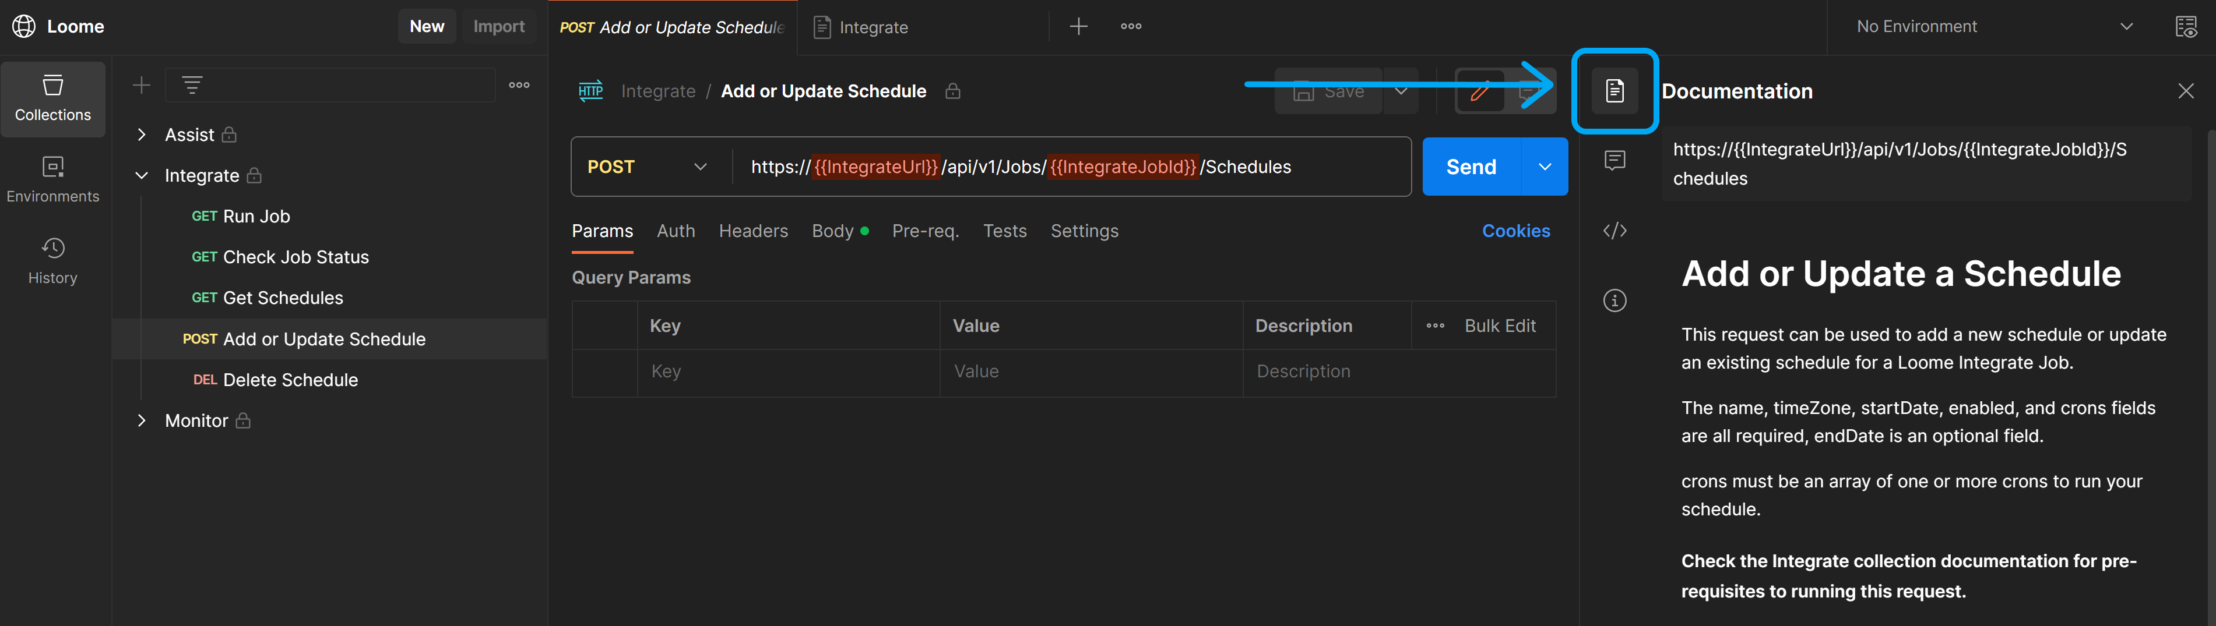Image resolution: width=2216 pixels, height=626 pixels.
Task: Click the HTTP request type icon
Action: (x=591, y=91)
